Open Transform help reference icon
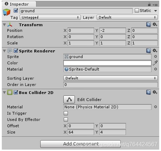The image size is (161, 151). point(148,24)
